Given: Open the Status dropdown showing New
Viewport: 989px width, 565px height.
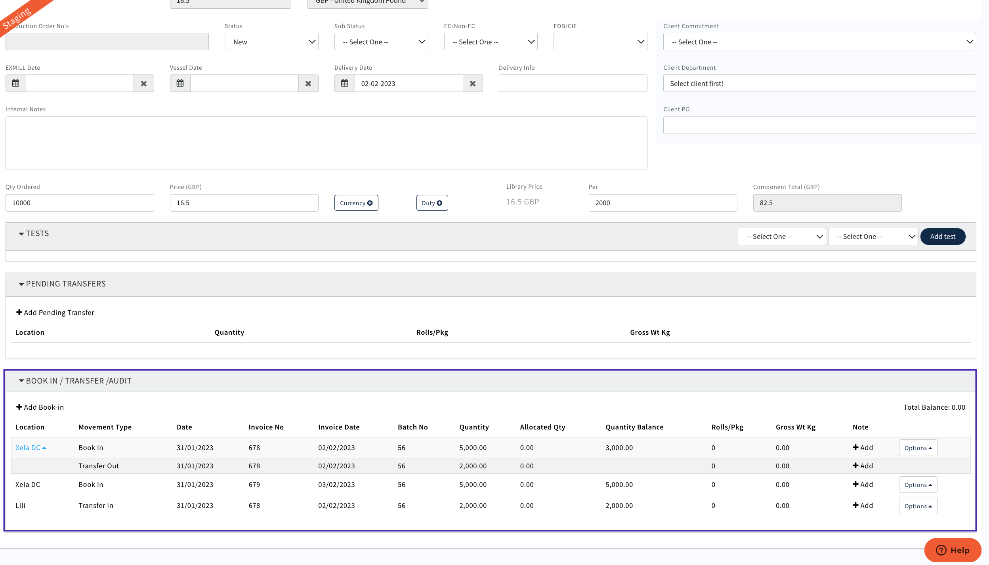Looking at the screenshot, I should point(271,42).
